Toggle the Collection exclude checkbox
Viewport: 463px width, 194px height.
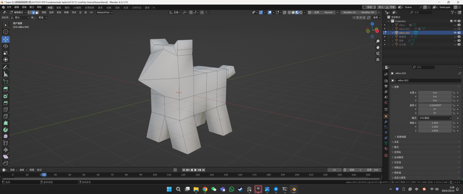451,21
